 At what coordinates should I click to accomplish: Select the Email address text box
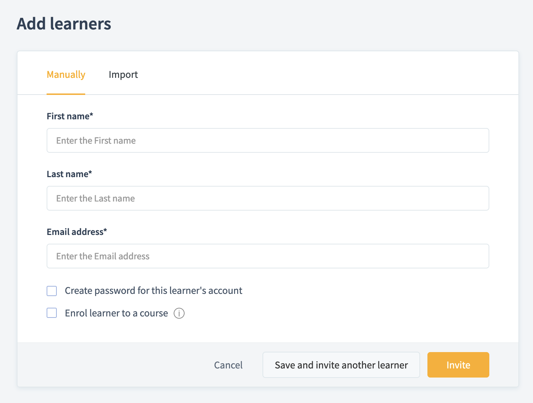click(x=268, y=256)
